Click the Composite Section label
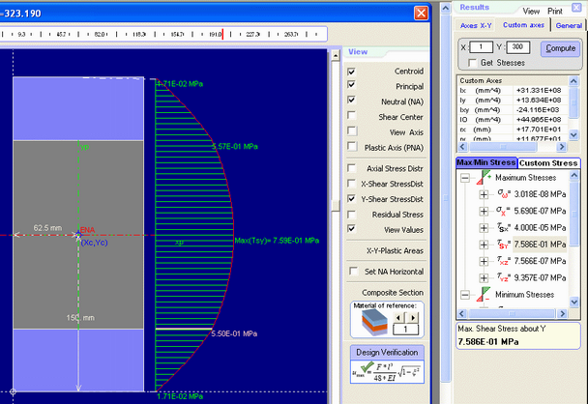This screenshot has height=404, width=588. pos(393,292)
